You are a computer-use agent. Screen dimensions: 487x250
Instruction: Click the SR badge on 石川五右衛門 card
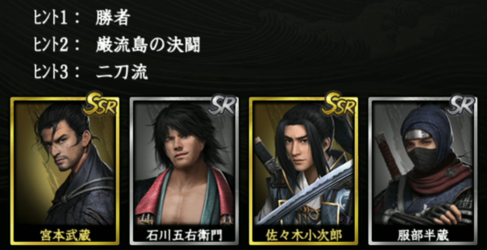click(x=222, y=105)
